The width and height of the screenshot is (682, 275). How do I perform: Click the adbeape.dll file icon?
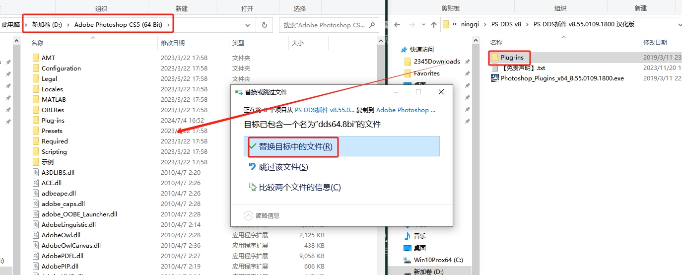pyautogui.click(x=36, y=194)
